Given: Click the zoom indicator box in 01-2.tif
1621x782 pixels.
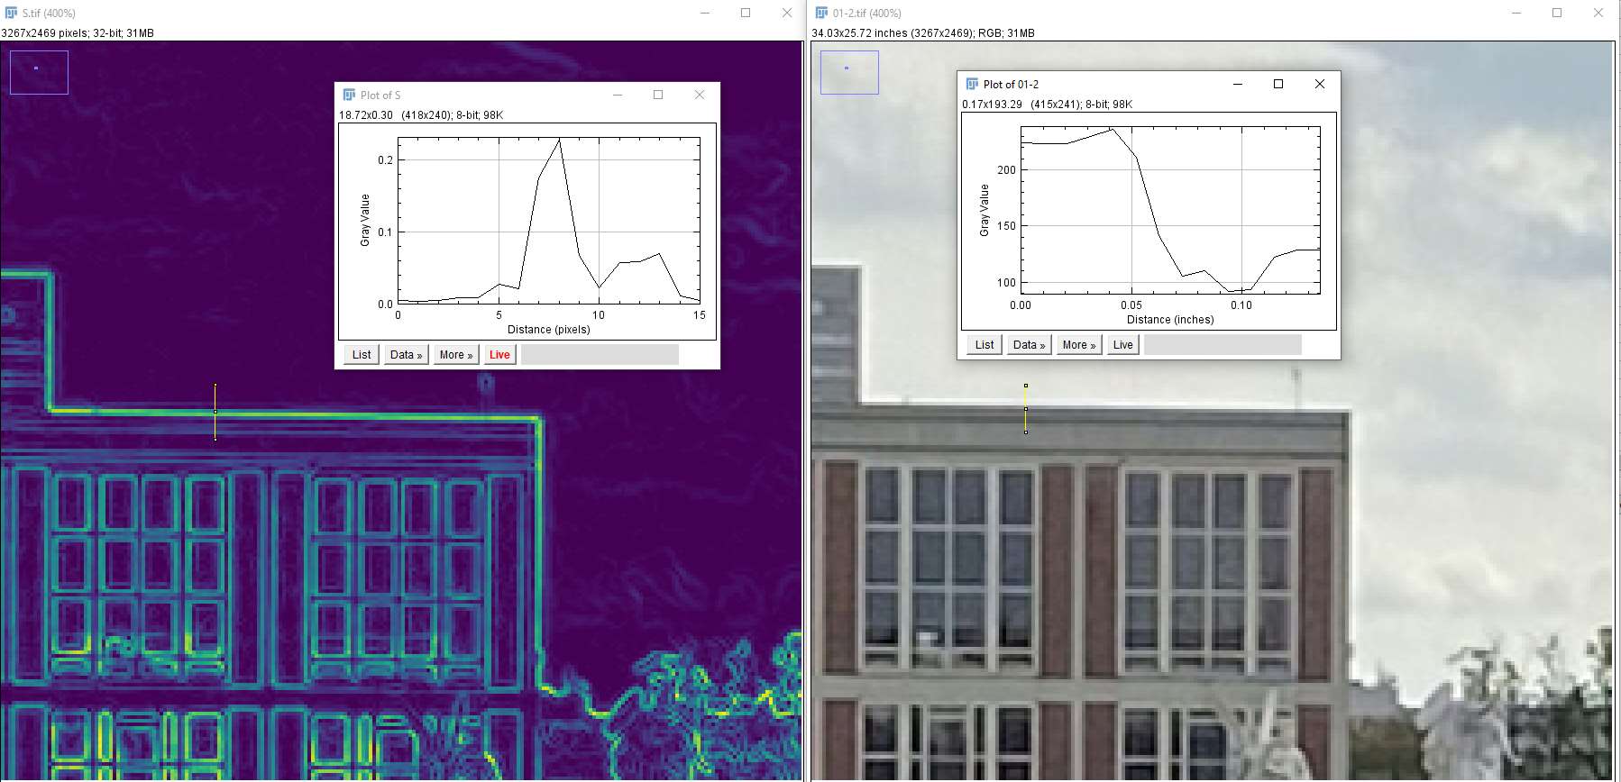Looking at the screenshot, I should (x=849, y=72).
